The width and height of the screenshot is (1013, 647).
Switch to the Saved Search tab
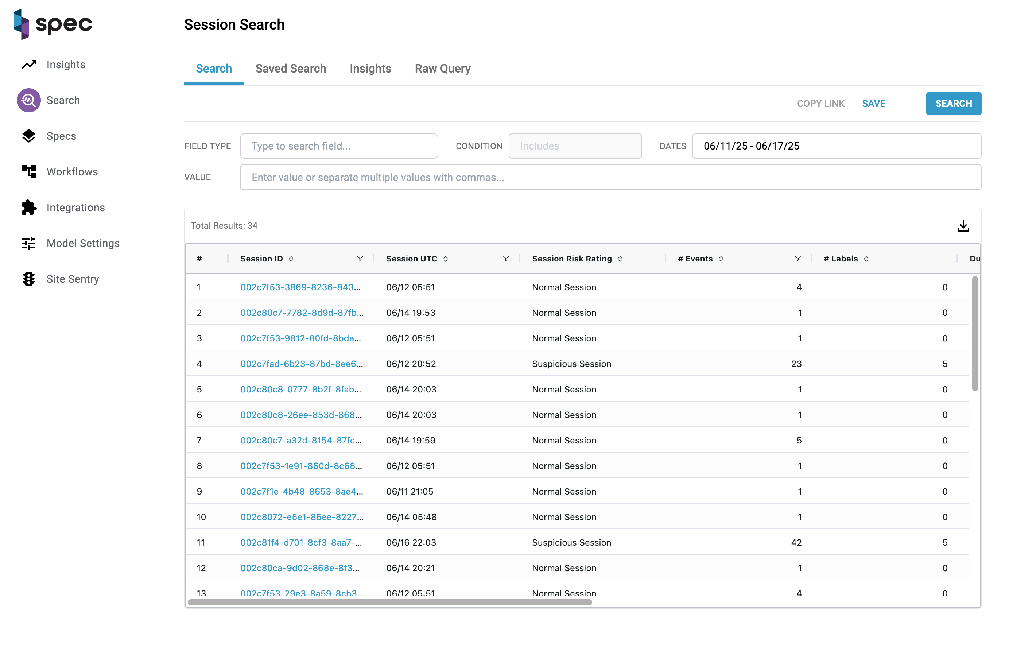[291, 68]
